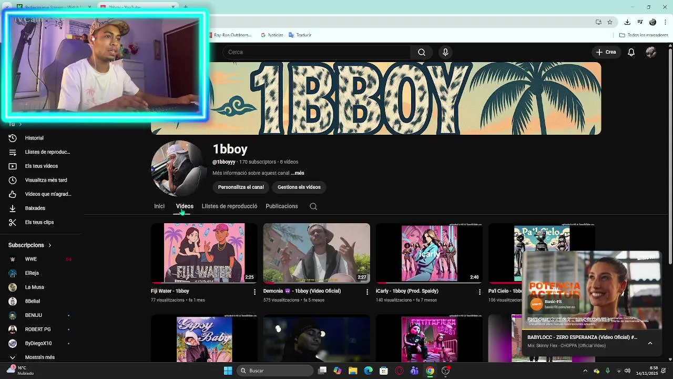Click the volume icon in system tray
The image size is (673, 379).
(627, 371)
